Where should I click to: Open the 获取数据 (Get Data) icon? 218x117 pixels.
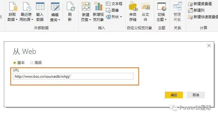[x=13, y=6]
